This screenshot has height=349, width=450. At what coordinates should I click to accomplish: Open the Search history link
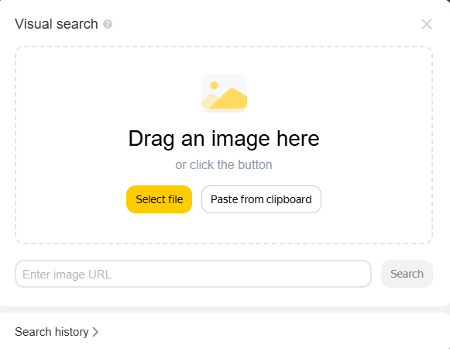coord(52,332)
